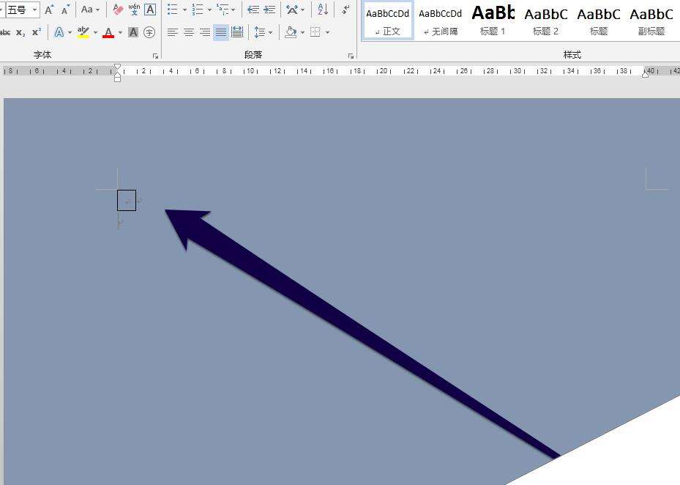Select the 正文 style

[x=388, y=21]
